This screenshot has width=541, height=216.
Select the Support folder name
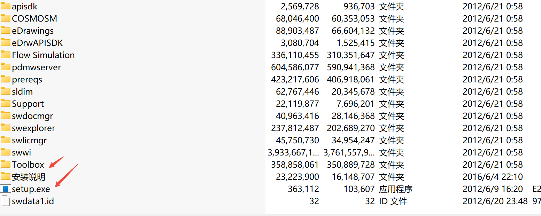28,104
